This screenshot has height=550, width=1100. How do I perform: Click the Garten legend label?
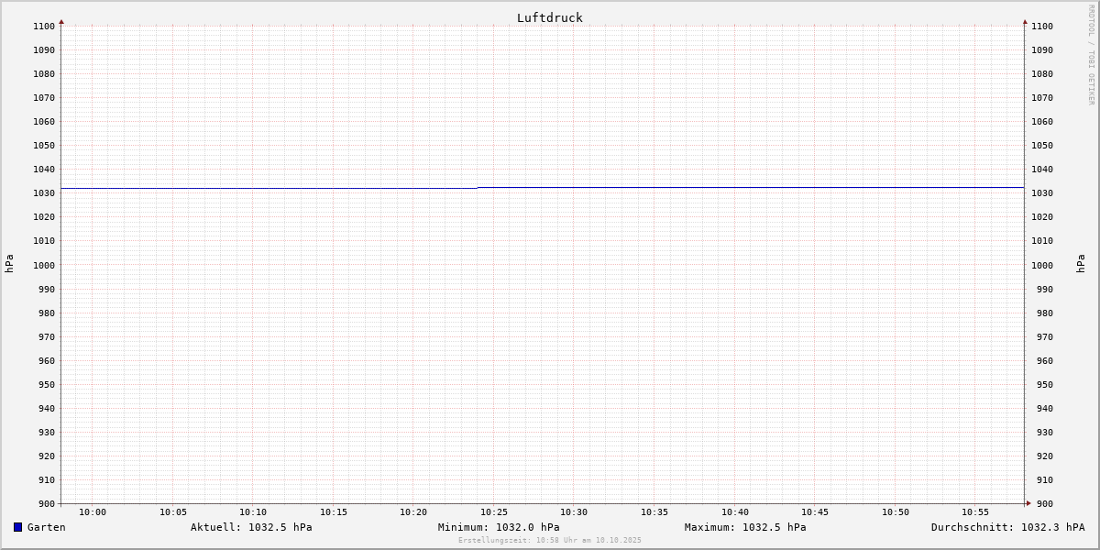(x=46, y=527)
